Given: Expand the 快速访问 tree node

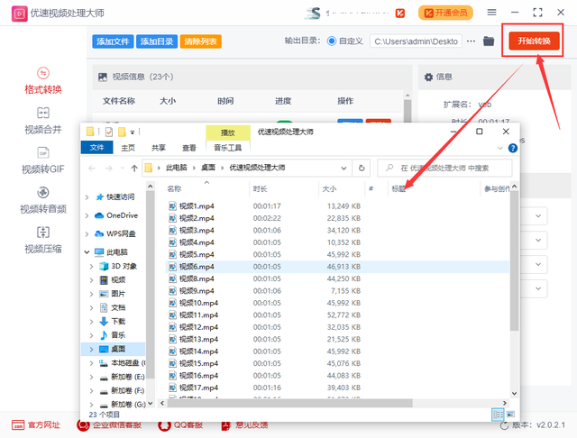Looking at the screenshot, I should tap(87, 197).
